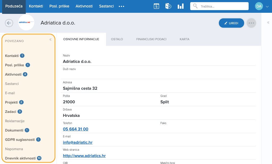Screen dimensions: 272x164
Task: Go back with the arrow button
Action: pos(9,23)
